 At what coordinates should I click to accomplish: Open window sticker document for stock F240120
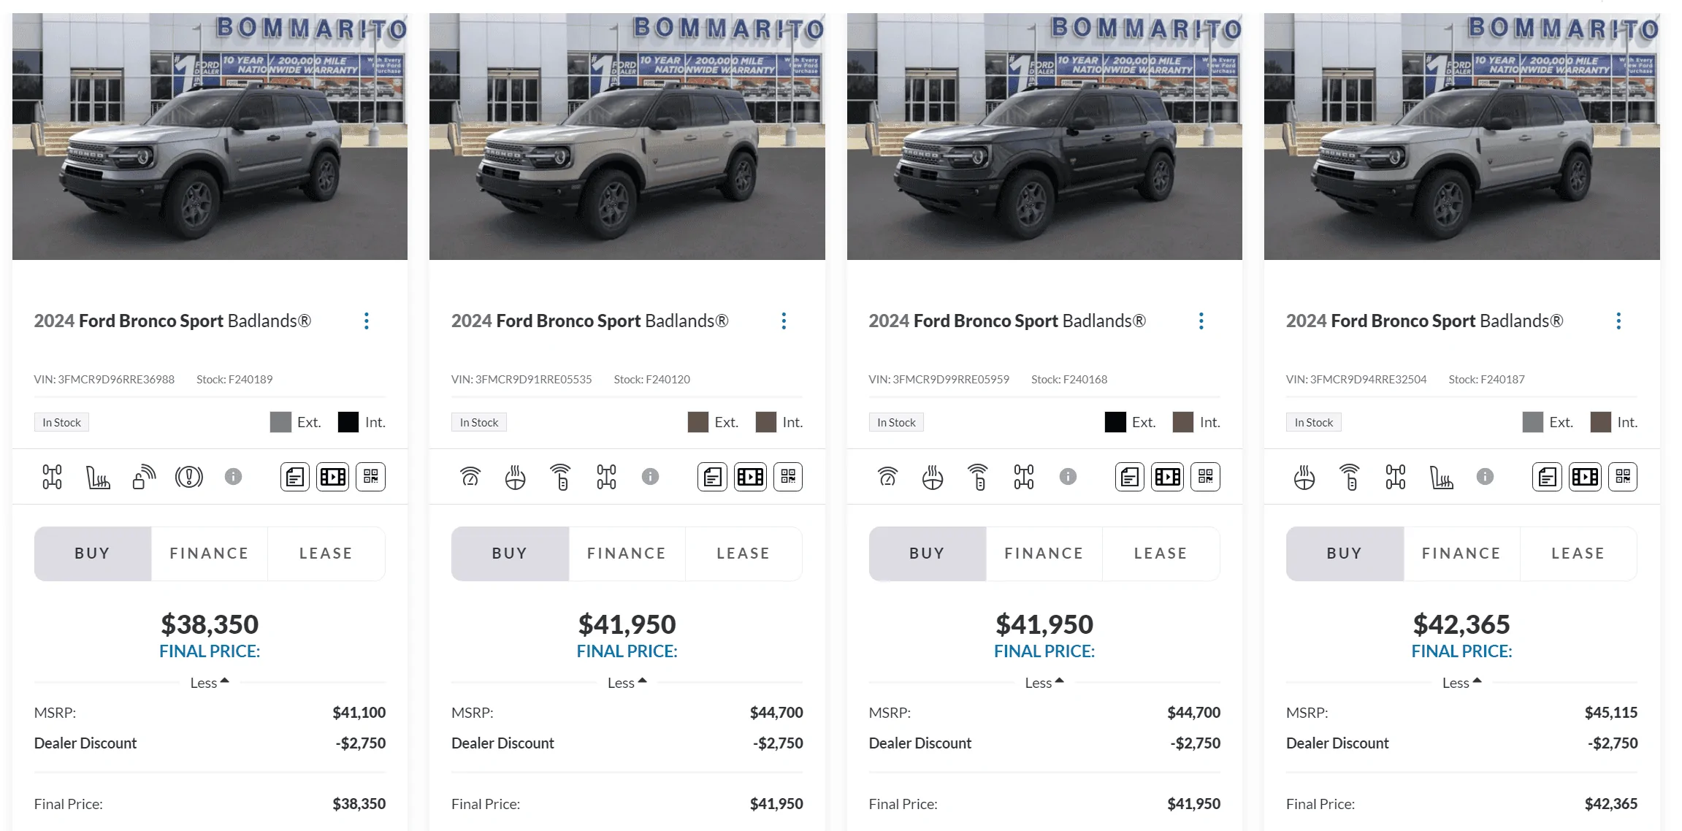point(712,478)
